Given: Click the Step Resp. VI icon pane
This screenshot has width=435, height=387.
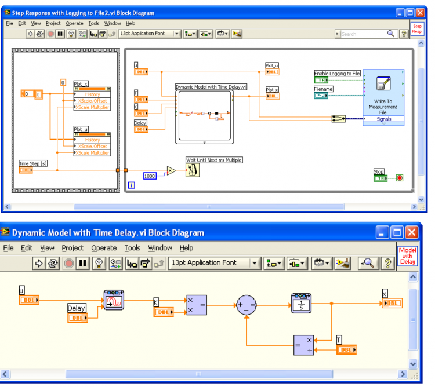Looking at the screenshot, I should click(417, 29).
